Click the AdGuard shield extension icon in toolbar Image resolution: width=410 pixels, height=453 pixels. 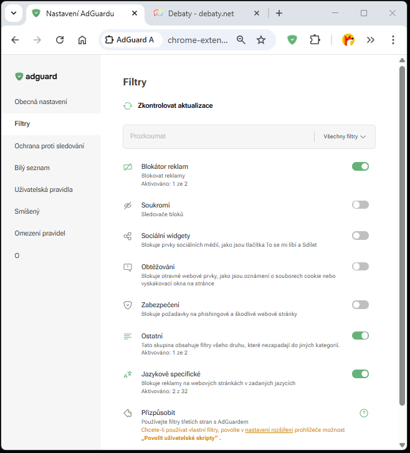pos(292,40)
